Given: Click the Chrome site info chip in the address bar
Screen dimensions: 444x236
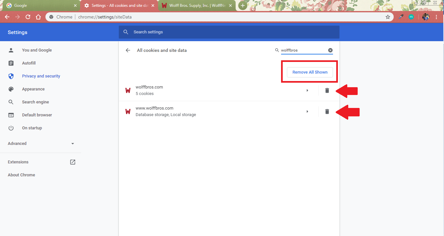Looking at the screenshot, I should 61,17.
